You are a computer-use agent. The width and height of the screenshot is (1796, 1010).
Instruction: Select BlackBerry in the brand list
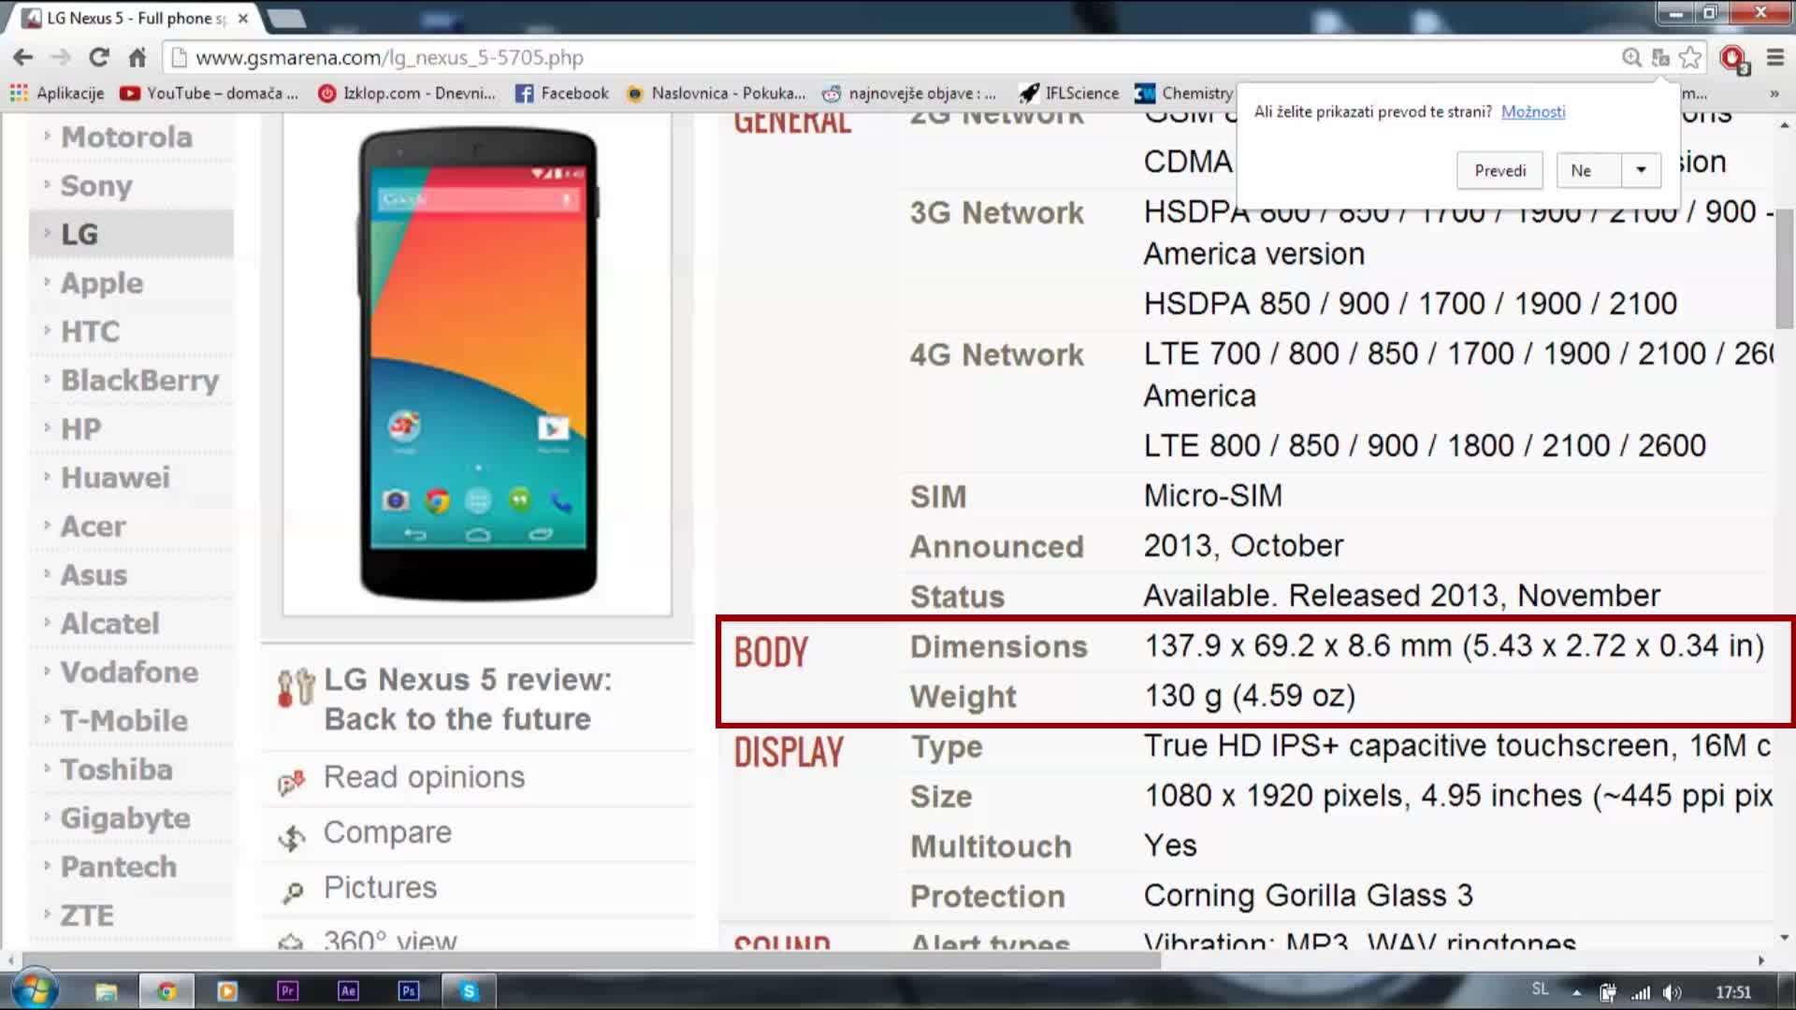pyautogui.click(x=139, y=381)
